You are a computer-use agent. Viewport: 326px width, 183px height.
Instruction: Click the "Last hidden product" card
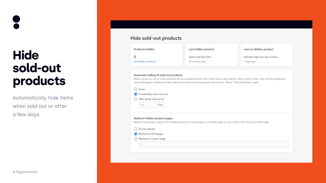click(x=211, y=55)
